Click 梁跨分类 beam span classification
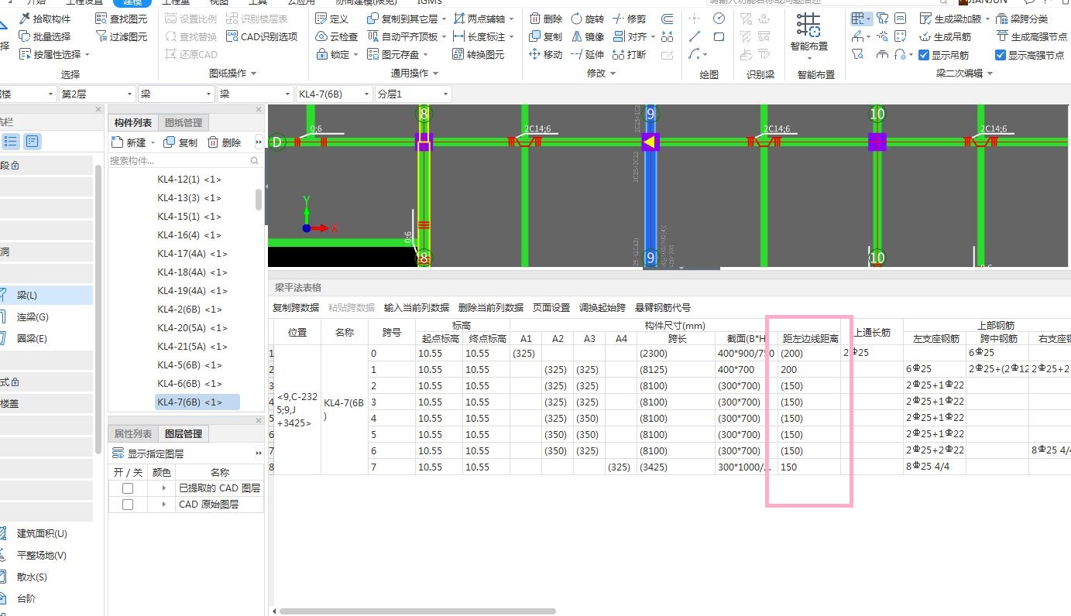 [1023, 18]
